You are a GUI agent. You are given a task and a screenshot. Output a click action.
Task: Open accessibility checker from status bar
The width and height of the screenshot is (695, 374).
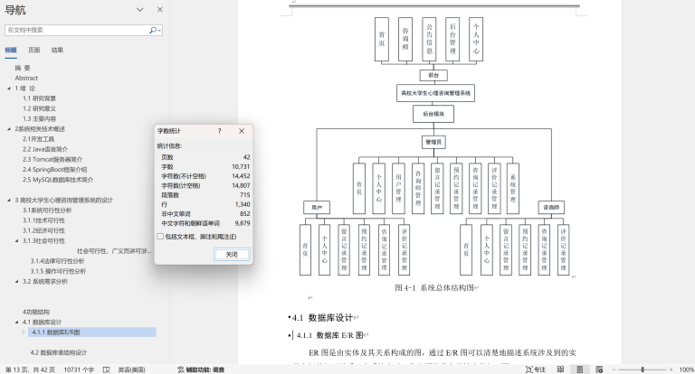tap(203, 369)
